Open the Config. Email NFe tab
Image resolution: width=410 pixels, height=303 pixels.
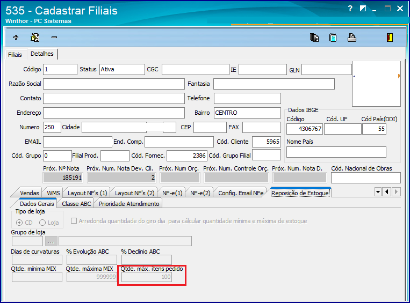tap(241, 193)
